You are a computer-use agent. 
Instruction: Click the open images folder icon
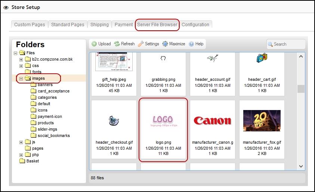28,78
